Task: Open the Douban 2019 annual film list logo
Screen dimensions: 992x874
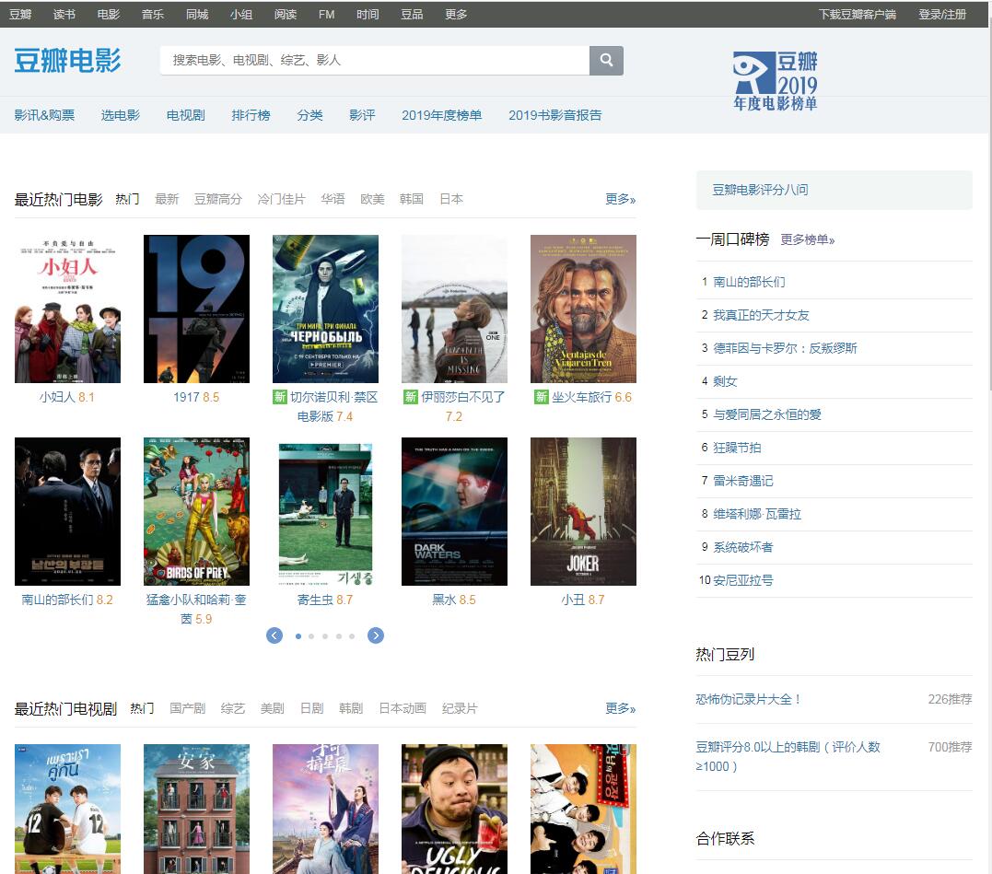Action: coord(775,81)
